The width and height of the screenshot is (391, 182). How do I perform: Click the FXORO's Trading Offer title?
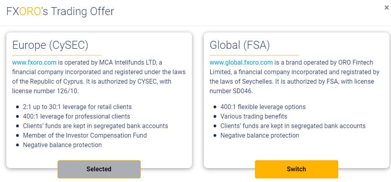(60, 11)
